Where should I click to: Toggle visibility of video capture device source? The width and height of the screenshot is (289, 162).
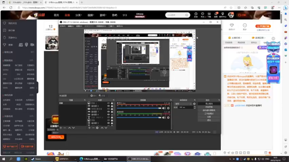pos(108,109)
